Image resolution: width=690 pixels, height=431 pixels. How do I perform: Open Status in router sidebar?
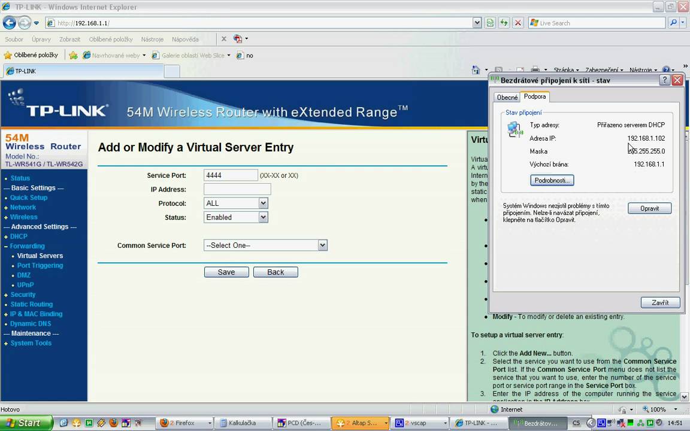(20, 178)
